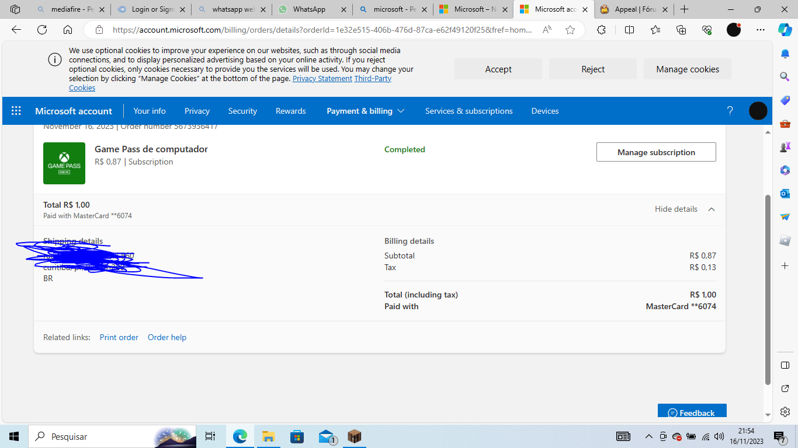This screenshot has width=798, height=448.
Task: Click the Order help link
Action: pos(167,337)
